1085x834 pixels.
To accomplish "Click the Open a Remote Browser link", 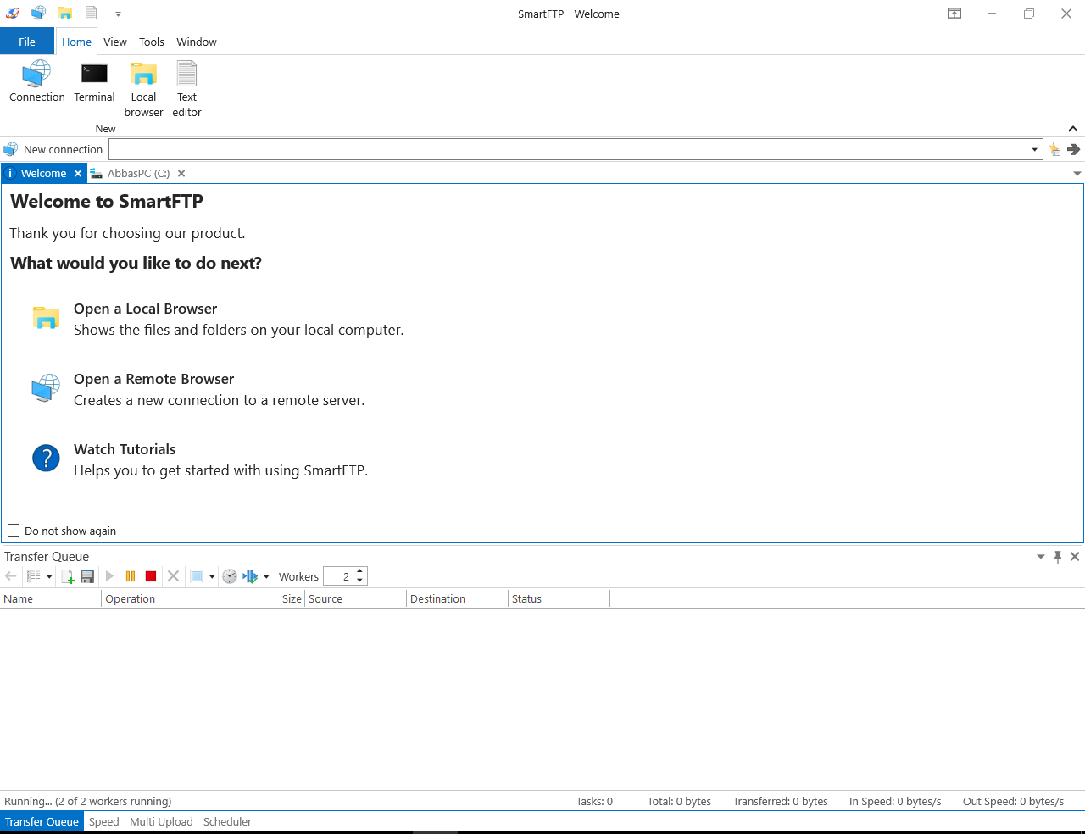I will pyautogui.click(x=153, y=379).
